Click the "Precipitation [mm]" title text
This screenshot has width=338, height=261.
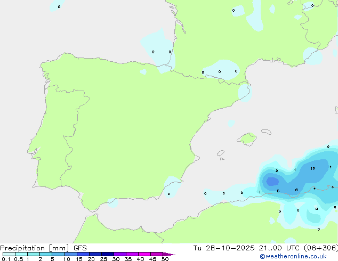coord(35,248)
